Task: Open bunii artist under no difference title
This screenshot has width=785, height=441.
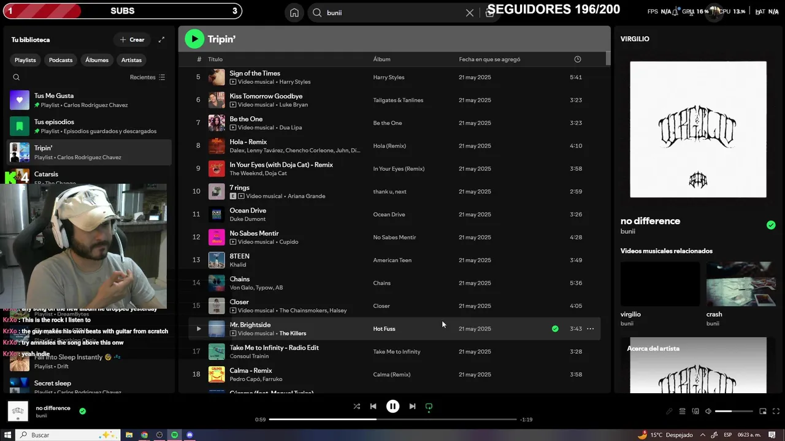Action: pyautogui.click(x=627, y=232)
